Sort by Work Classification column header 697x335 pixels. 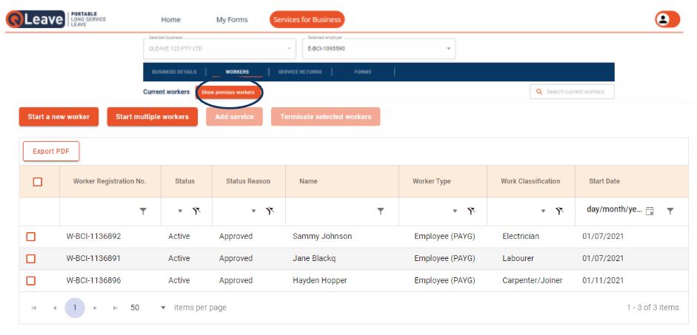530,181
